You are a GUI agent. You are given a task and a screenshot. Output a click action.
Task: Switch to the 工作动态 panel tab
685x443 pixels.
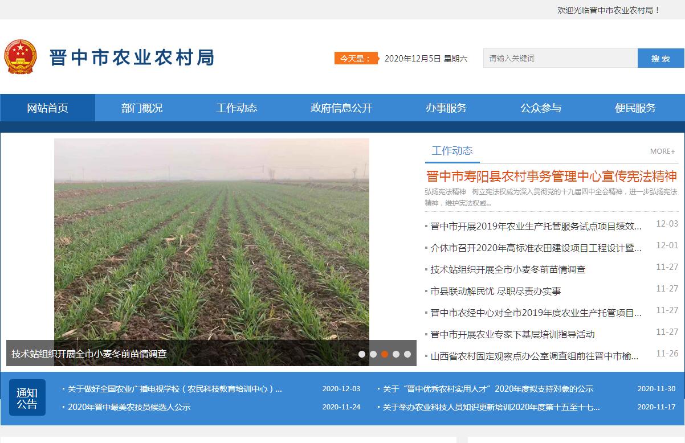452,151
